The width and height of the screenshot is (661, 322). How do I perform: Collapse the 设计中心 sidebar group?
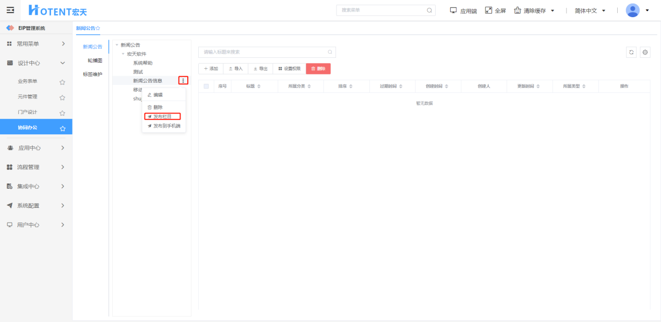pyautogui.click(x=36, y=63)
